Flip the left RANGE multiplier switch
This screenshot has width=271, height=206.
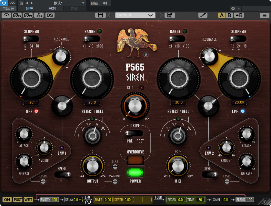pyautogui.click(x=92, y=39)
